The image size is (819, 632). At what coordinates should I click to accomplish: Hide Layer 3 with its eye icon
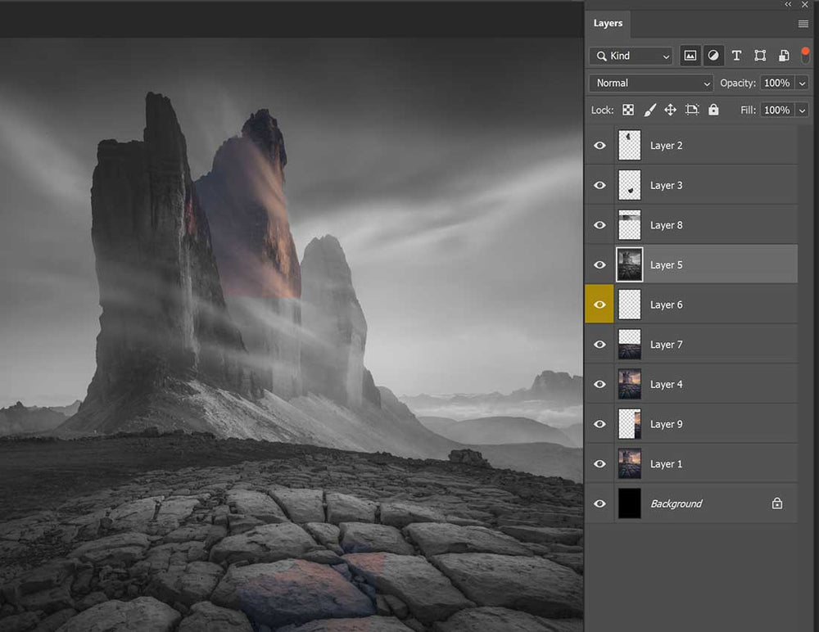600,185
